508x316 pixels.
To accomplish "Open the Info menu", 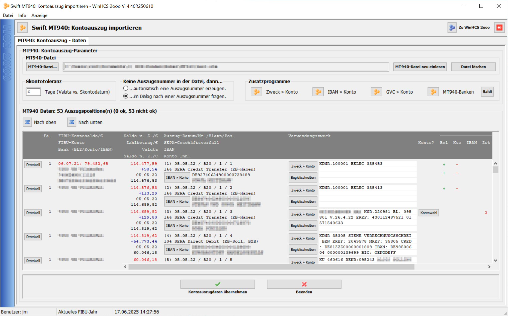I will [22, 15].
